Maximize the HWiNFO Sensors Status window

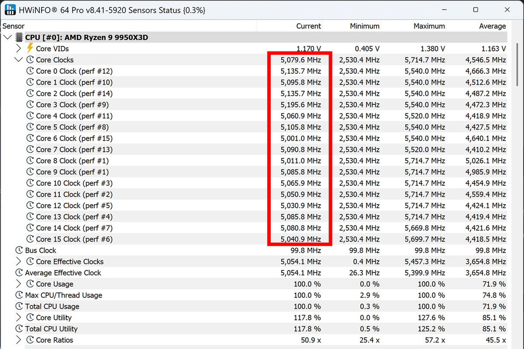click(x=476, y=10)
